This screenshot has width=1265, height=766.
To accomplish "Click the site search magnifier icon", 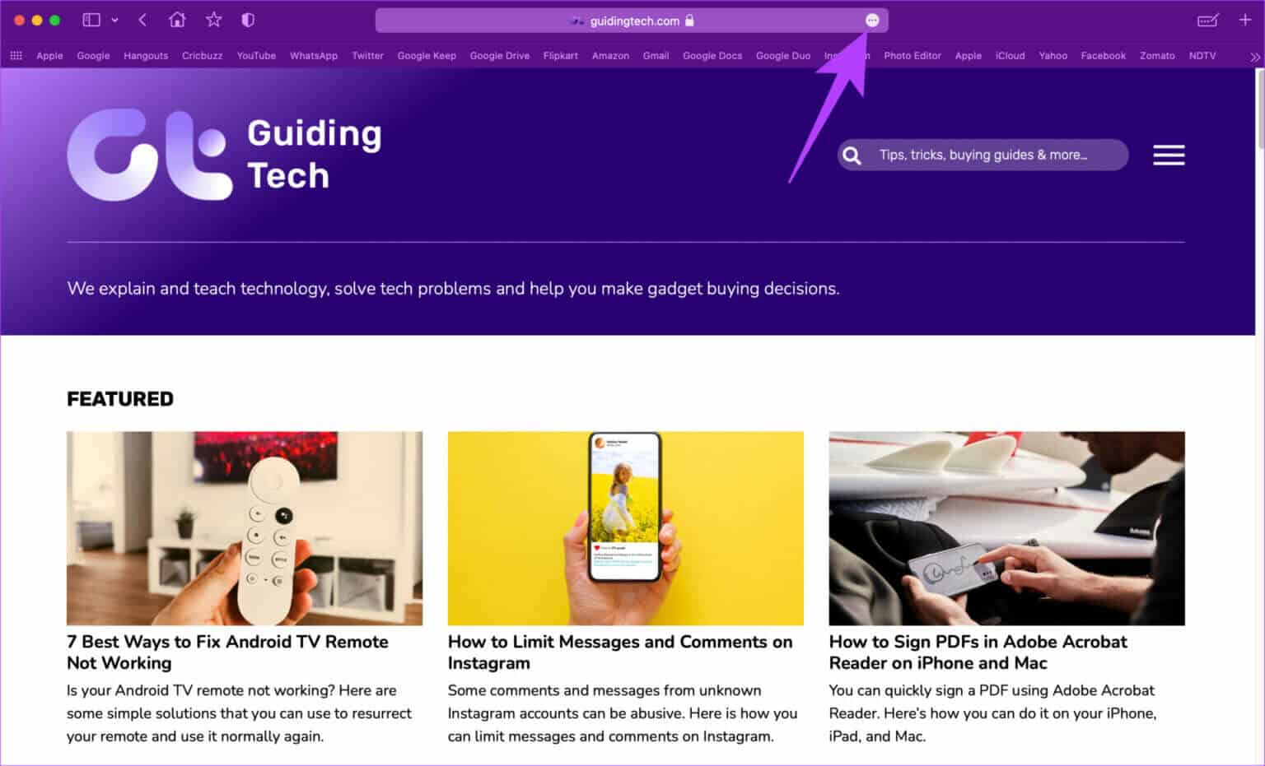I will click(852, 156).
